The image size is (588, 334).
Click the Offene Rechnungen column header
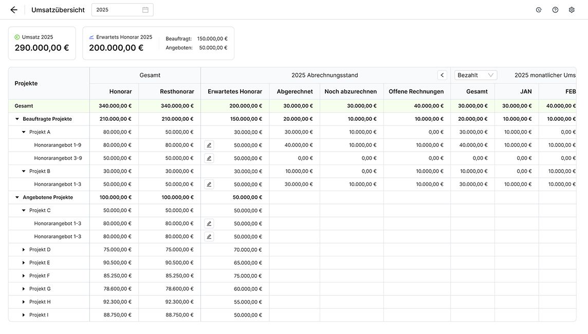416,91
